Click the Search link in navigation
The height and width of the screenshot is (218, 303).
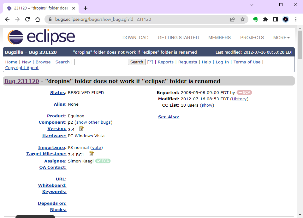click(x=62, y=62)
